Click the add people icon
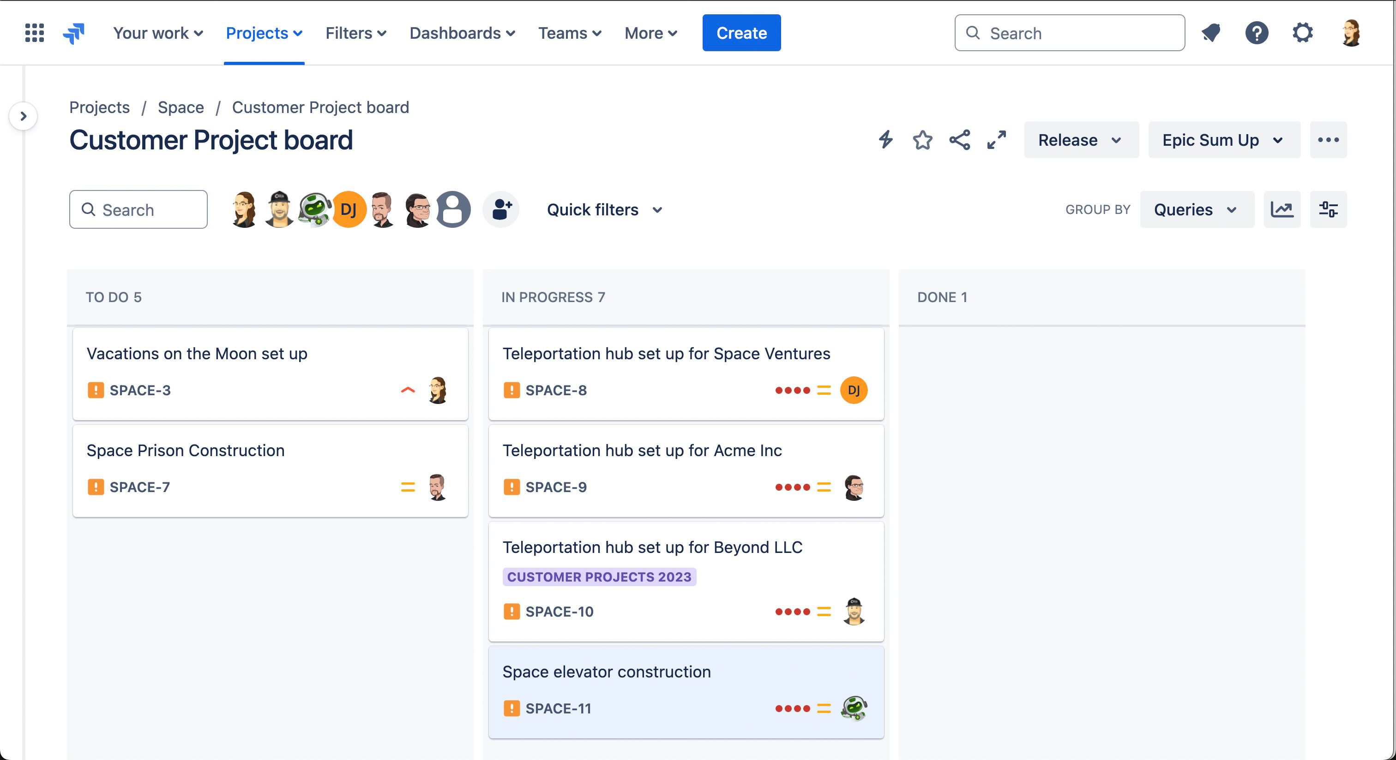1396x760 pixels. tap(501, 209)
